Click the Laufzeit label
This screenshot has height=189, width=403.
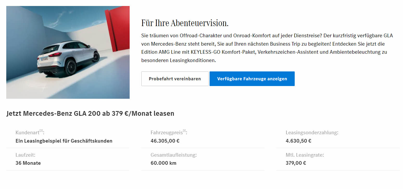coord(26,155)
